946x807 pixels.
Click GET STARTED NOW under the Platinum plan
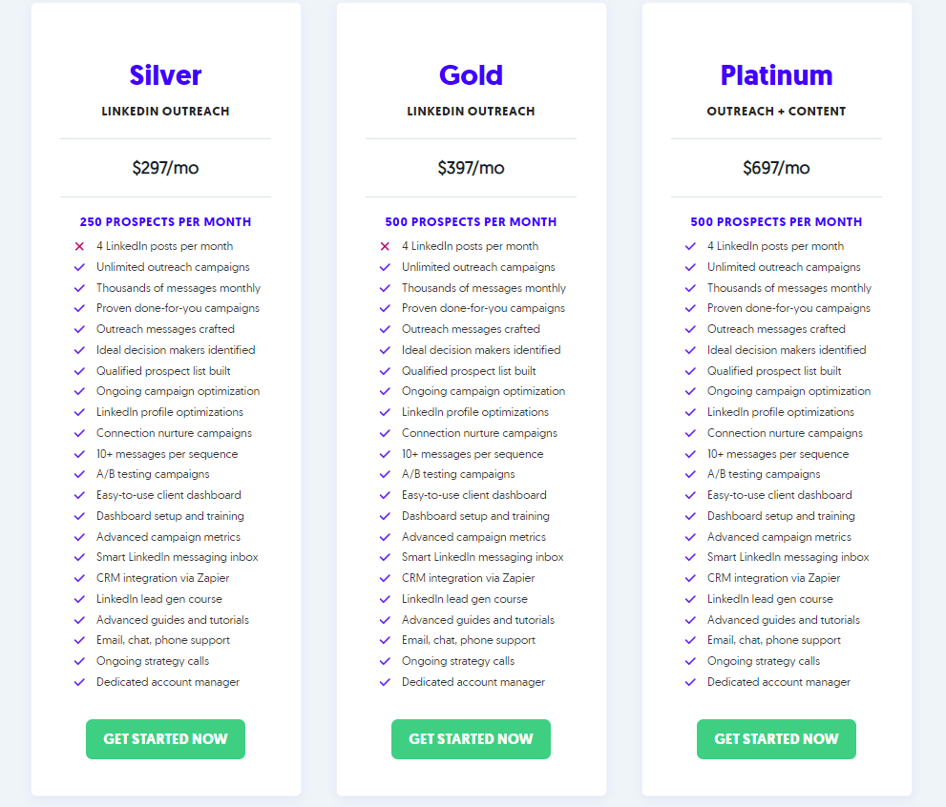776,738
